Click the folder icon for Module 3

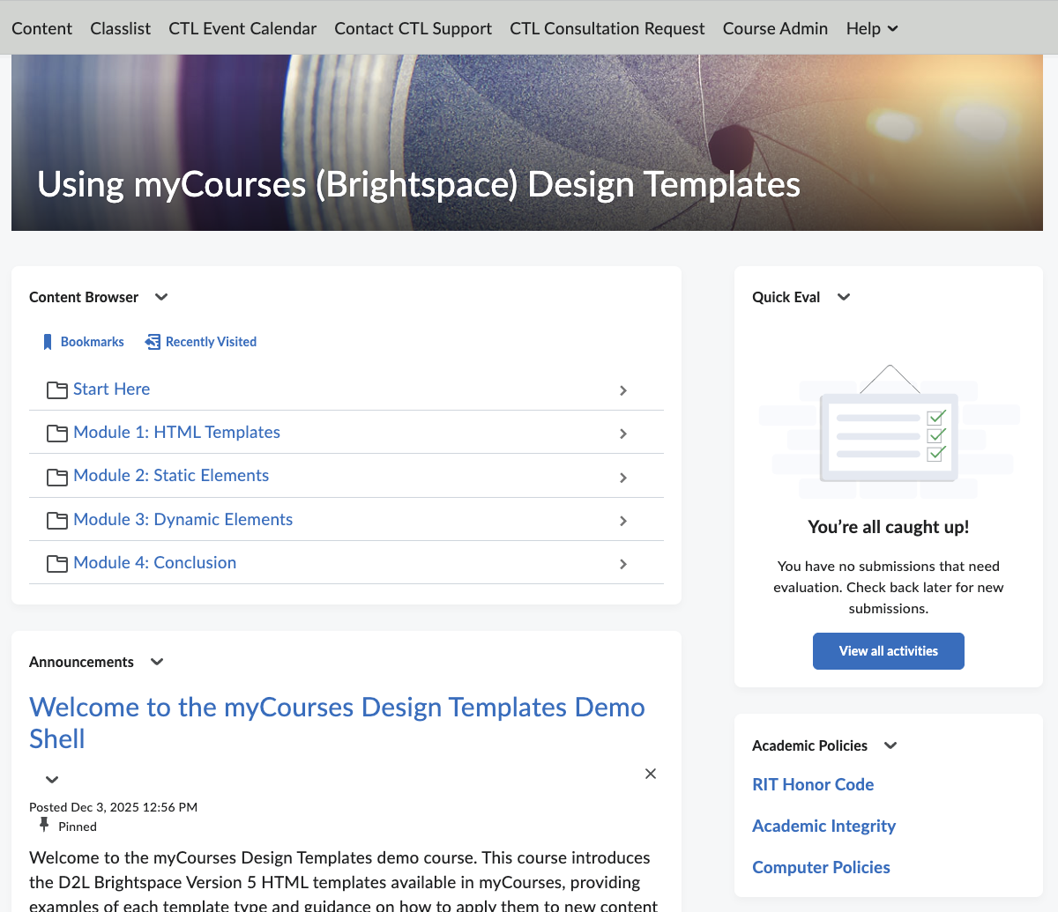pyautogui.click(x=57, y=521)
